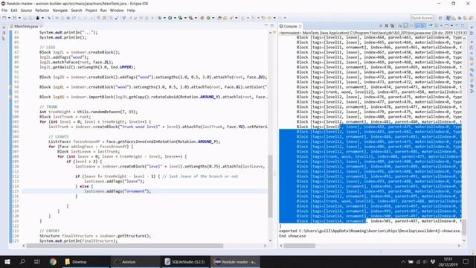Launch Chrome from the taskbar
476x268 pixels.
(x=53, y=261)
